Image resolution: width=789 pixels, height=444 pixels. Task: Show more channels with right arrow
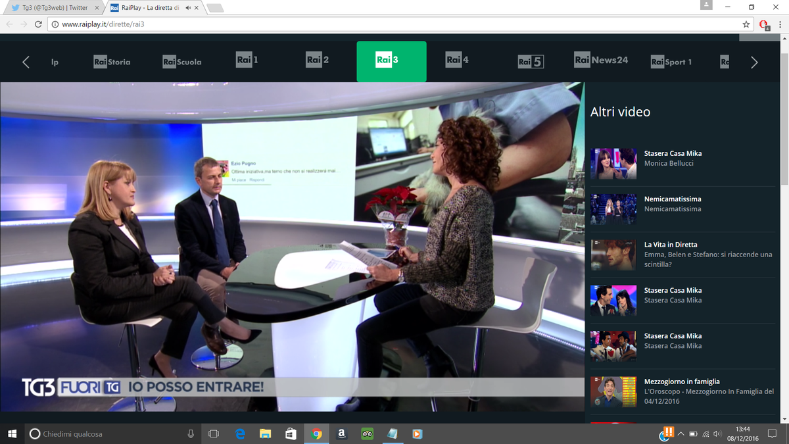pos(754,62)
